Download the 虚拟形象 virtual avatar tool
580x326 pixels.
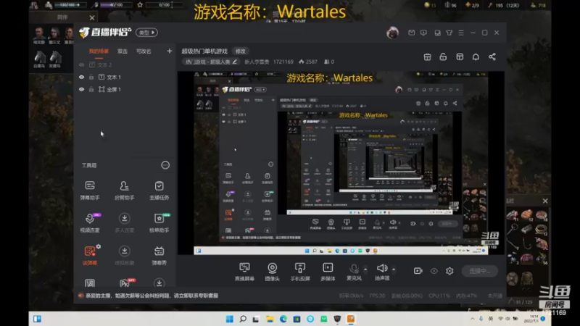click(x=124, y=255)
